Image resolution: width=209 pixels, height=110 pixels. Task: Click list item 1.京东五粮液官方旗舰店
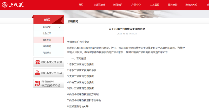tap(80, 64)
